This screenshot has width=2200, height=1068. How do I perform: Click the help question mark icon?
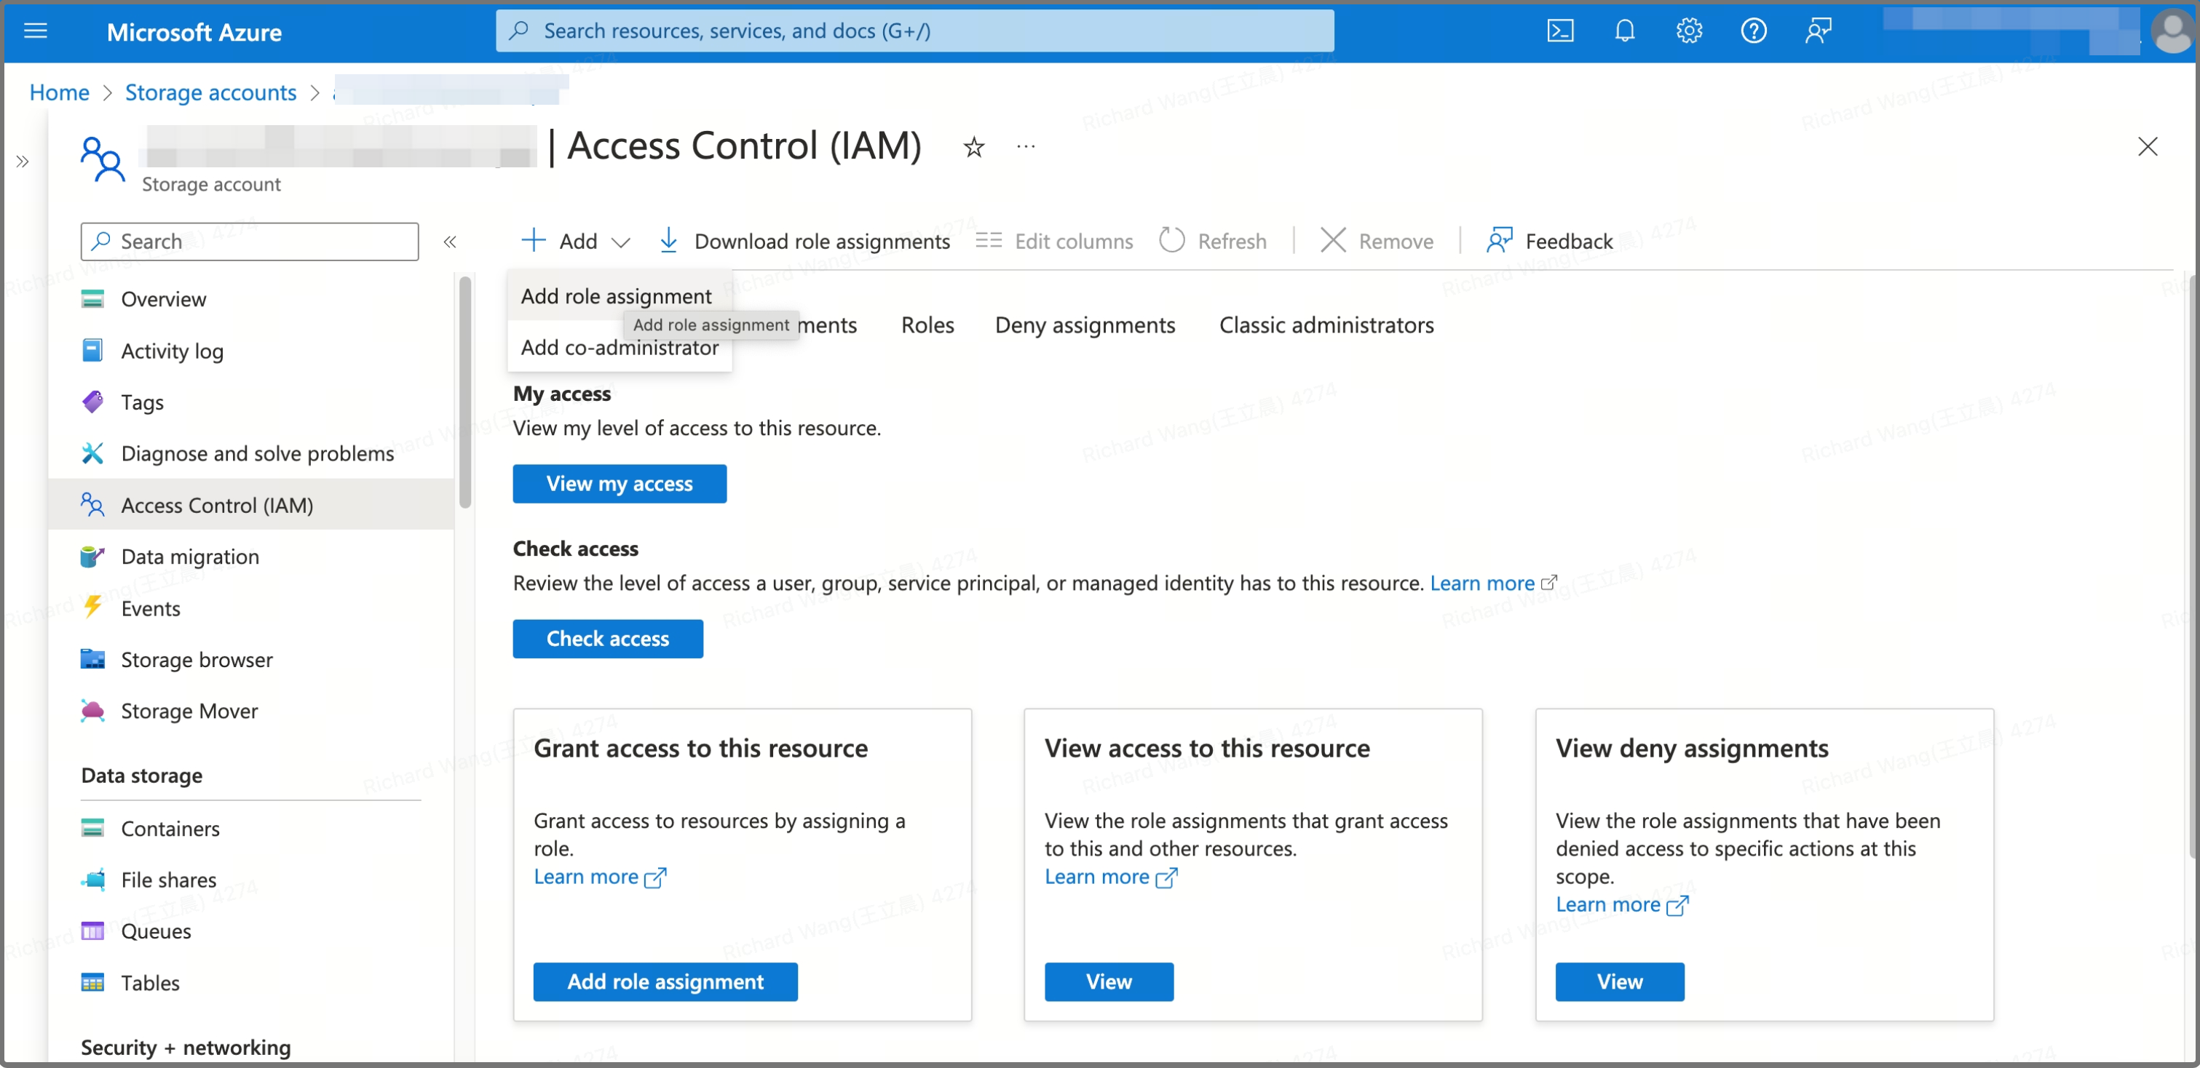click(x=1753, y=31)
